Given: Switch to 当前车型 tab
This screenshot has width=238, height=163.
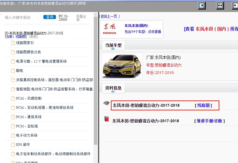Looking at the screenshot, I should [113, 45].
